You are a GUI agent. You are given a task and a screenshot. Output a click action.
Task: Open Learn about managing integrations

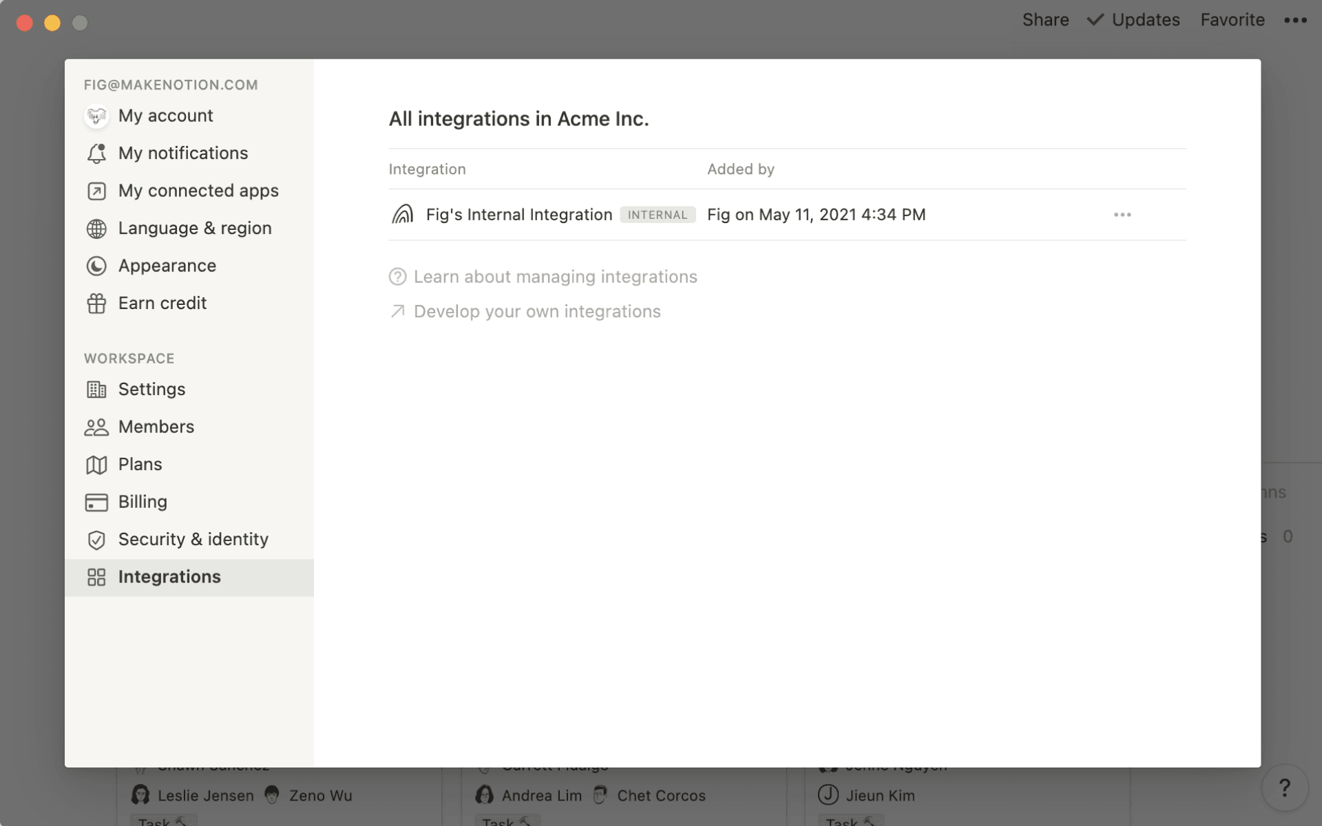(555, 277)
